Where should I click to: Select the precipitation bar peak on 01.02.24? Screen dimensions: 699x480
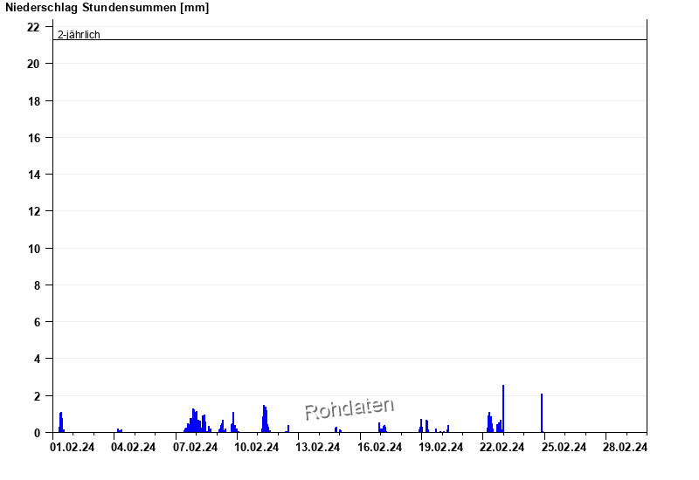[x=61, y=422]
